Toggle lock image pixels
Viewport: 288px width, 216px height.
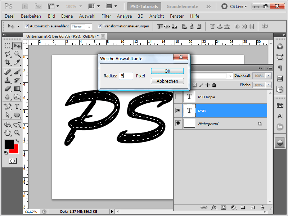click(201, 85)
